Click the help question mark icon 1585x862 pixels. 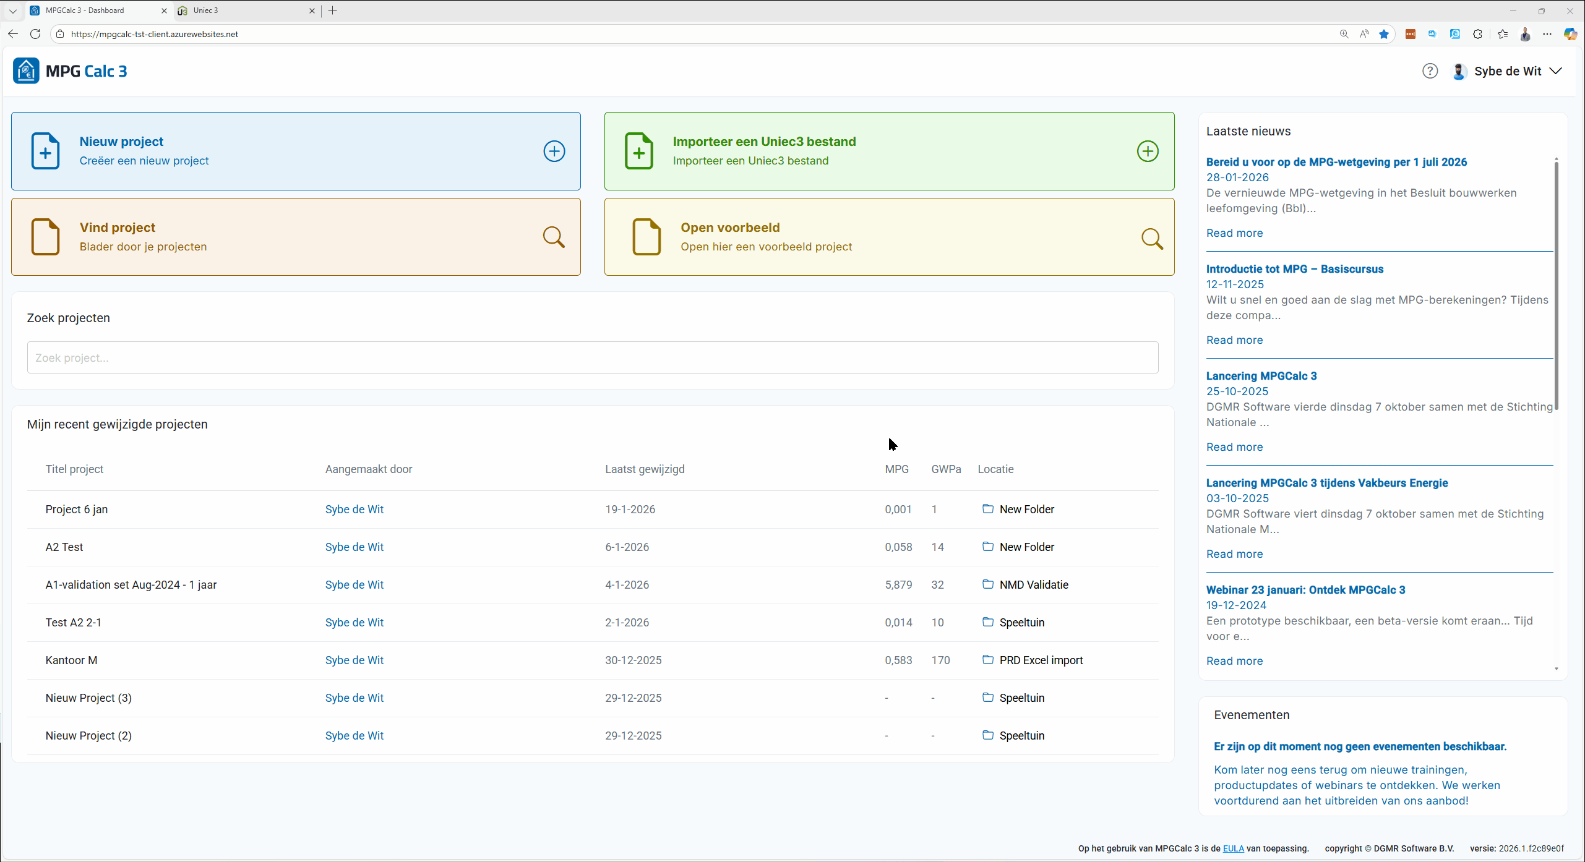point(1429,71)
